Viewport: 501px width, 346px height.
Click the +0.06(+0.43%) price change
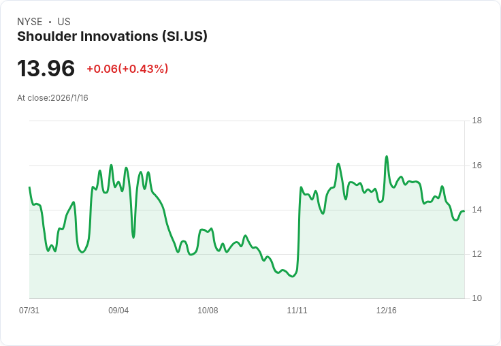click(x=127, y=69)
